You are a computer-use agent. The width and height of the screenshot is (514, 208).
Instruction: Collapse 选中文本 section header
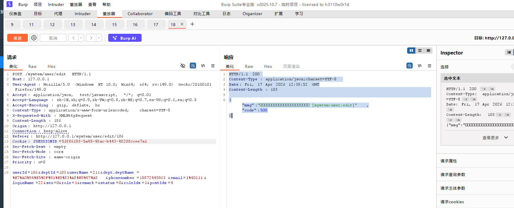point(477,78)
